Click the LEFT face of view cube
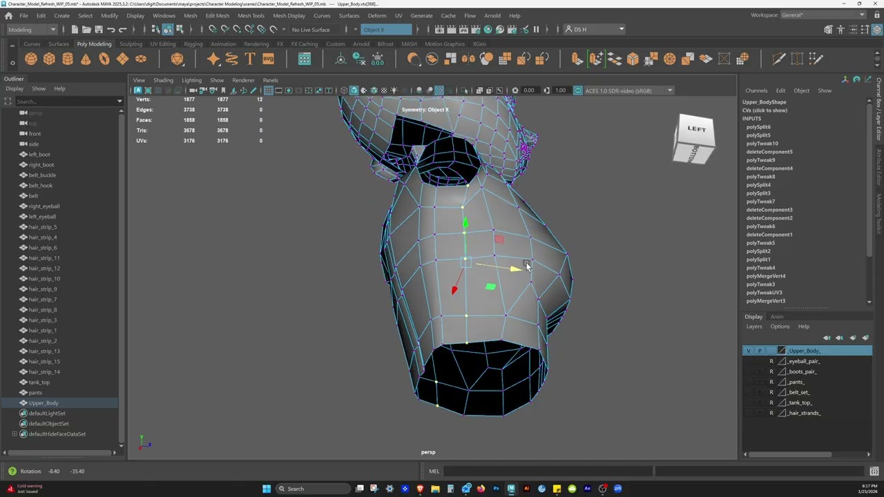The height and width of the screenshot is (497, 884). pyautogui.click(x=696, y=129)
